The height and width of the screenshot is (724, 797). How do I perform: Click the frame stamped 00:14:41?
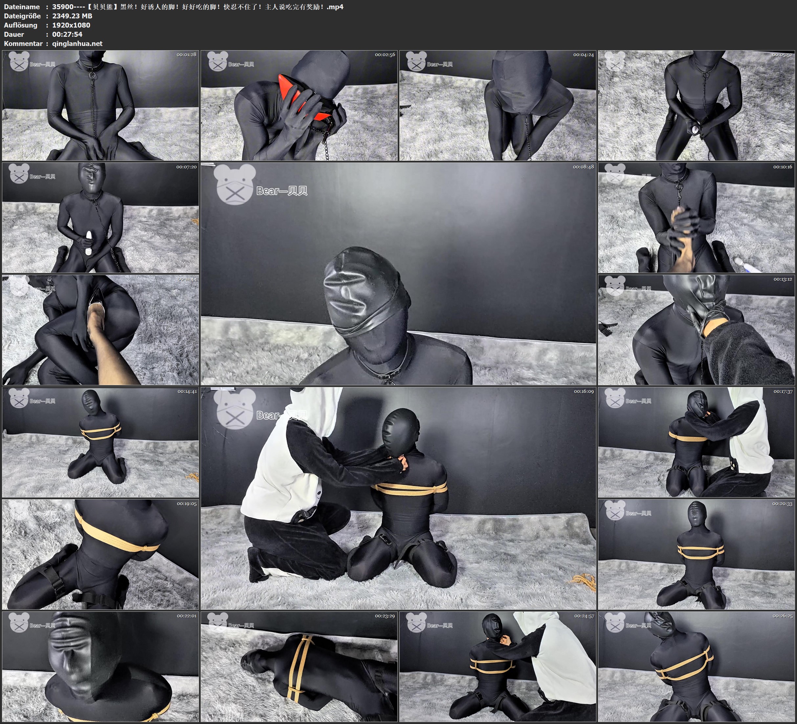(100, 442)
